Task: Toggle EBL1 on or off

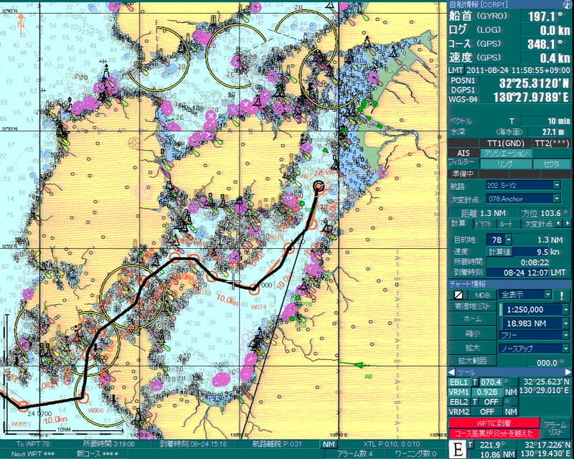Action: (459, 382)
